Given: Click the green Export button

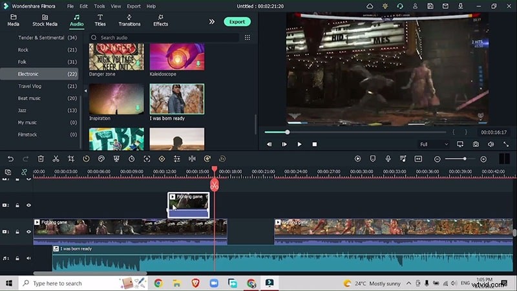Looking at the screenshot, I should pyautogui.click(x=237, y=22).
